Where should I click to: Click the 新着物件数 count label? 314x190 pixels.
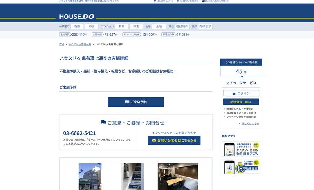(x=168, y=34)
